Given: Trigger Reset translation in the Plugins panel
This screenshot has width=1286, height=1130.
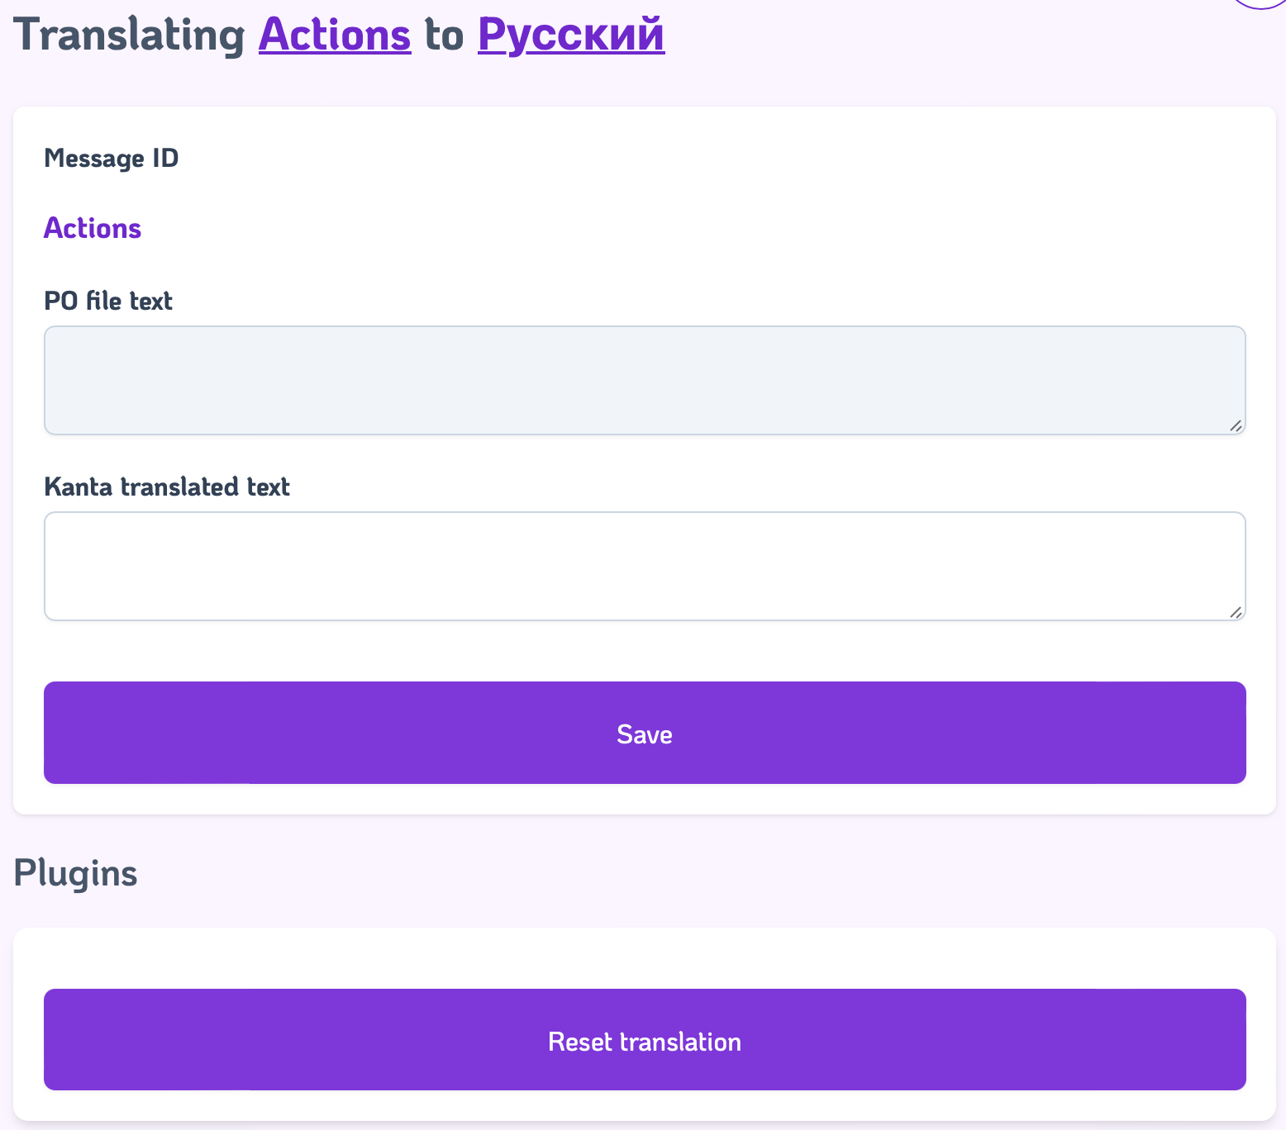Looking at the screenshot, I should click(644, 1041).
